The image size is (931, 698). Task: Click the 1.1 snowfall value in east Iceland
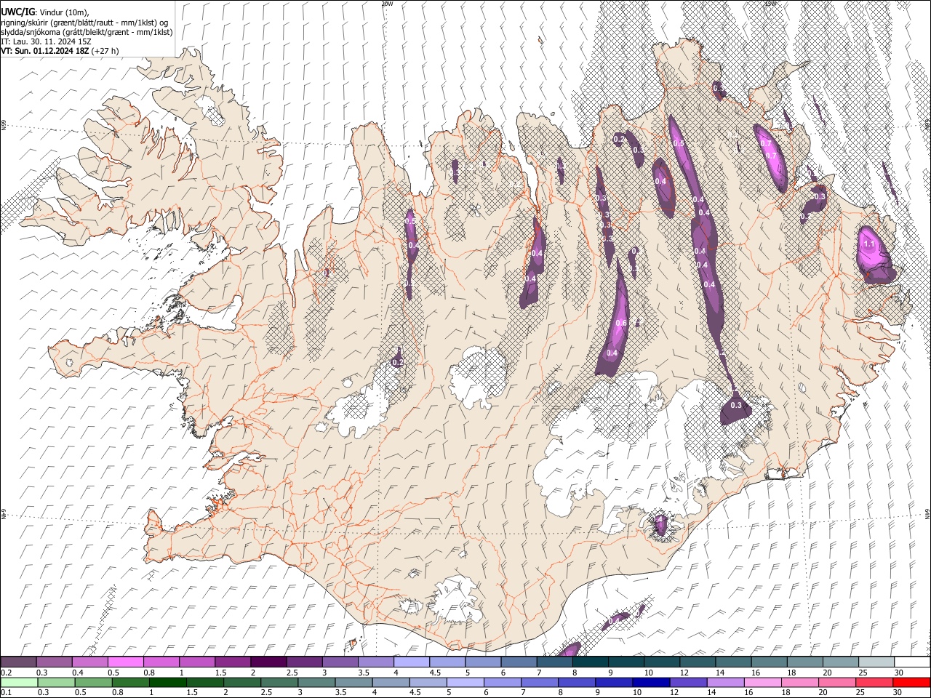869,244
